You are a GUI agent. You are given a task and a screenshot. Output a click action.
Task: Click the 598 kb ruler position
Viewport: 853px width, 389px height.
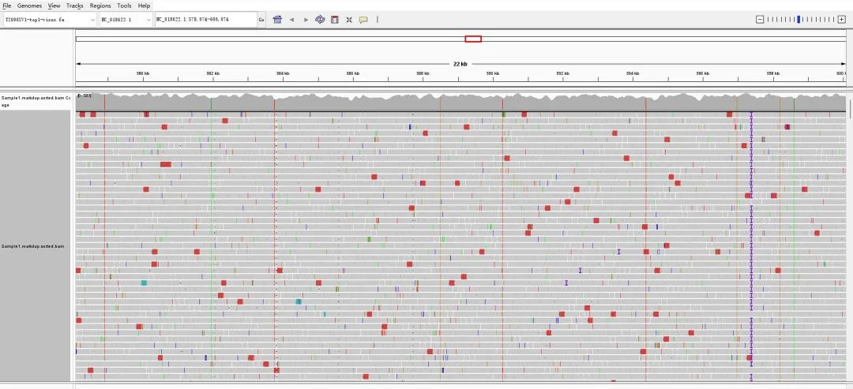[x=772, y=73]
